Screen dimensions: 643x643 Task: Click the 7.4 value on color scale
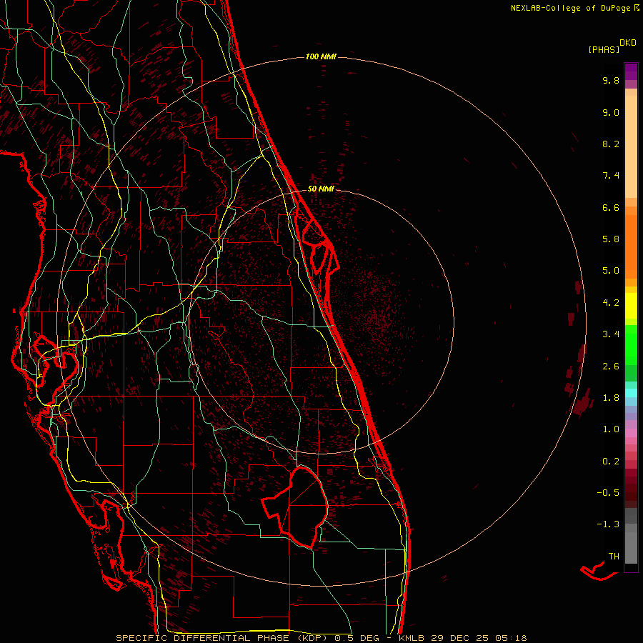tap(611, 176)
